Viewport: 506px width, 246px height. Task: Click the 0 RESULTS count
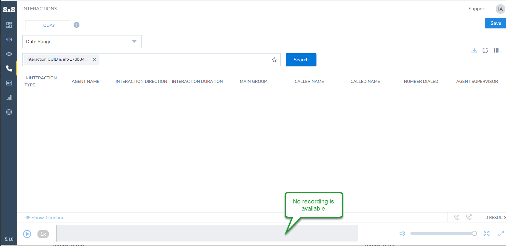click(x=496, y=218)
